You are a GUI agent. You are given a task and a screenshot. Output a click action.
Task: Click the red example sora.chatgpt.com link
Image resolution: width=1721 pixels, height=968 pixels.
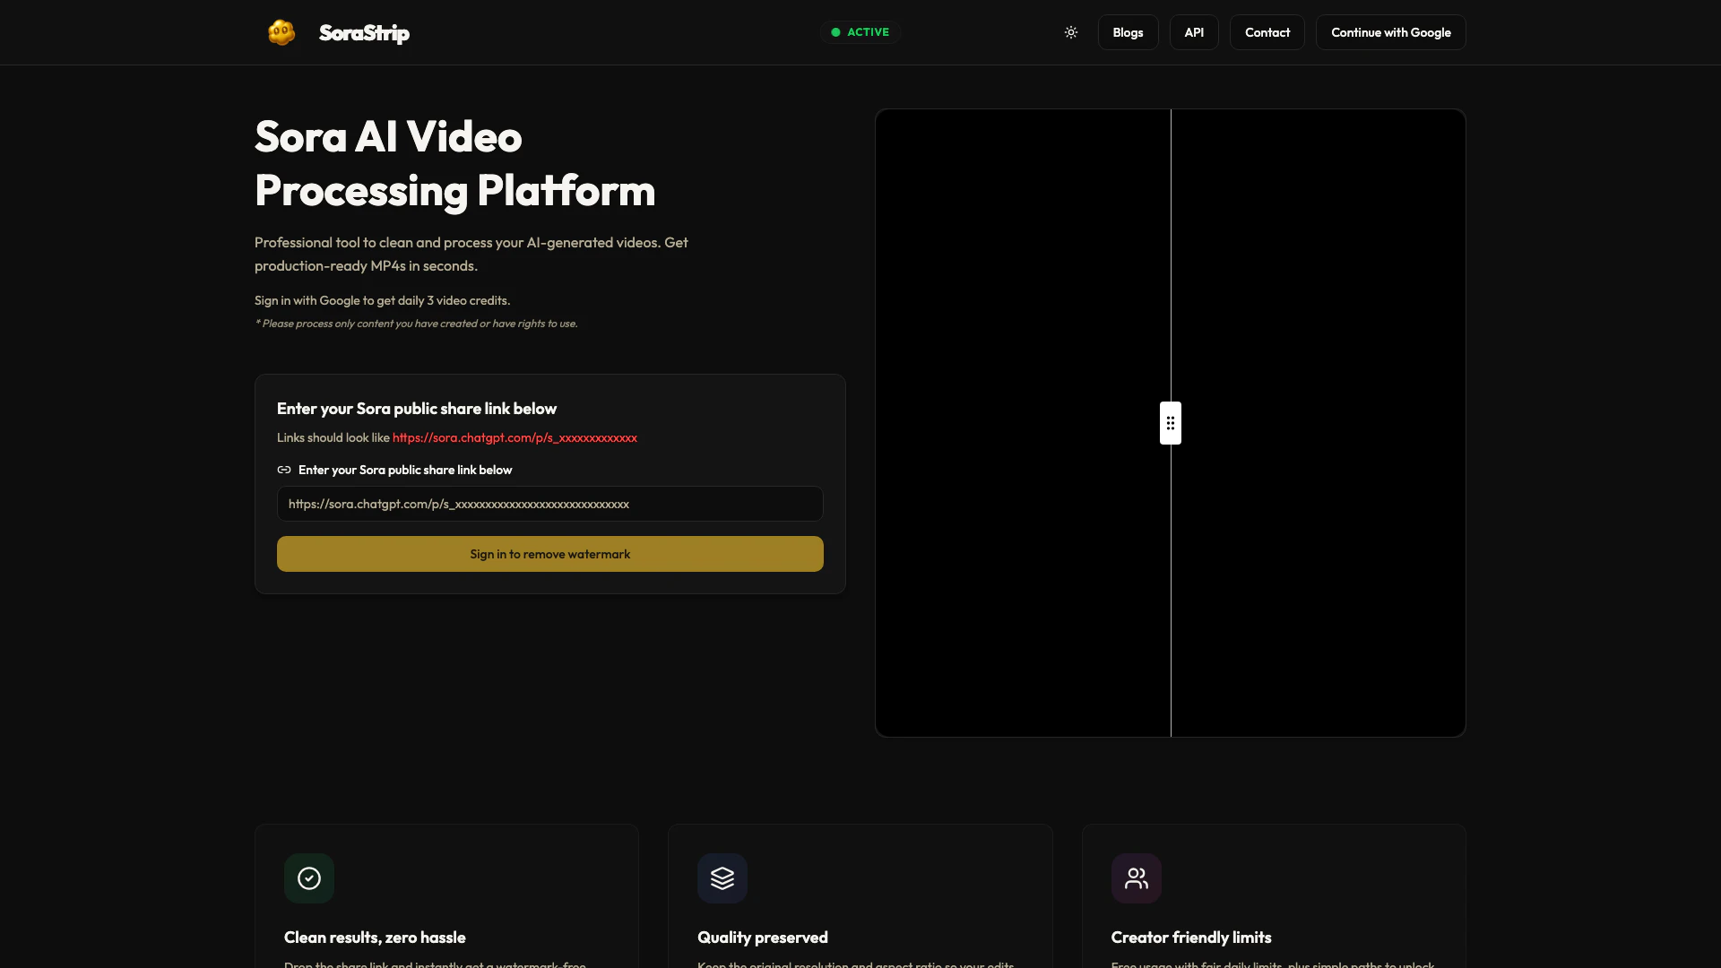[515, 437]
